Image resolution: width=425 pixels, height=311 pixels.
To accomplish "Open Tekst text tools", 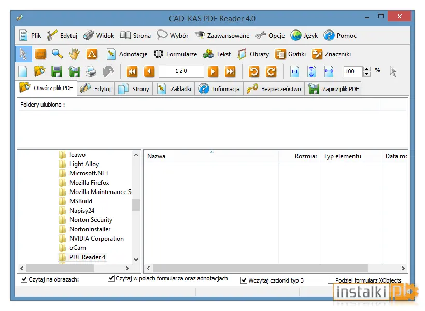I will (x=217, y=54).
